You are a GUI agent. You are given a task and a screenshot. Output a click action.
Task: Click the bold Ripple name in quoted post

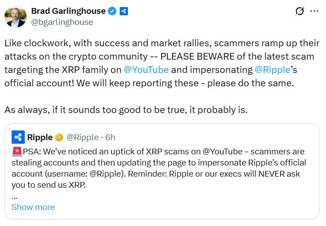point(40,137)
